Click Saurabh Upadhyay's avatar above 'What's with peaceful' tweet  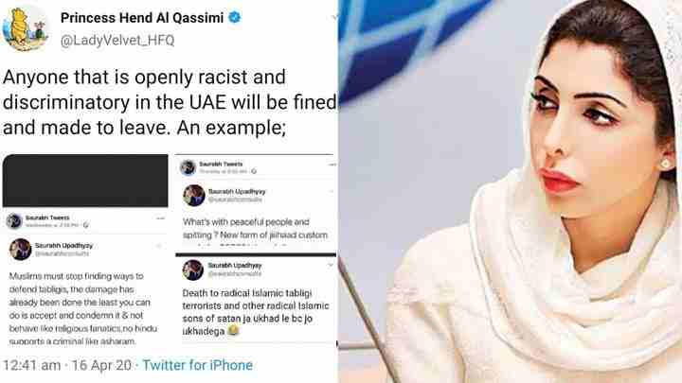tap(194, 196)
